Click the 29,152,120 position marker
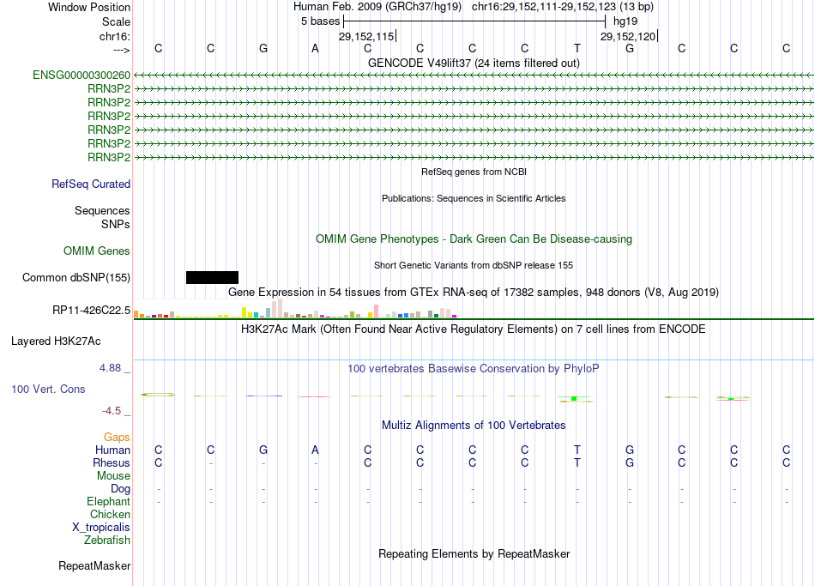Screen dimensions: 815x586 629,36
